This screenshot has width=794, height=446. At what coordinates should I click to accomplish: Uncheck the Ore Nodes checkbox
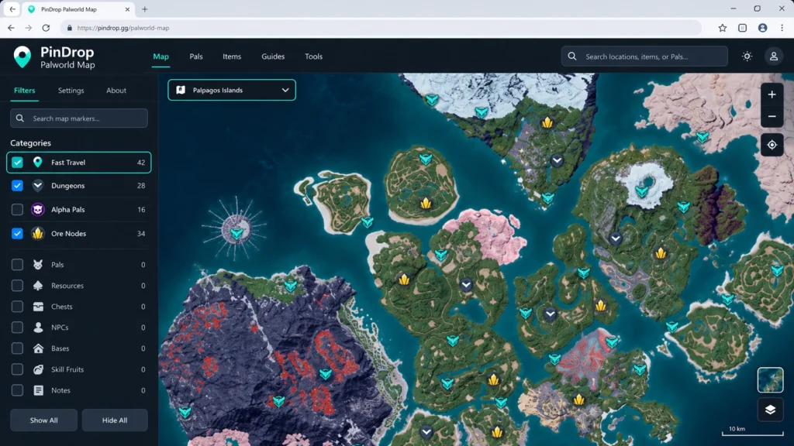[x=17, y=234]
